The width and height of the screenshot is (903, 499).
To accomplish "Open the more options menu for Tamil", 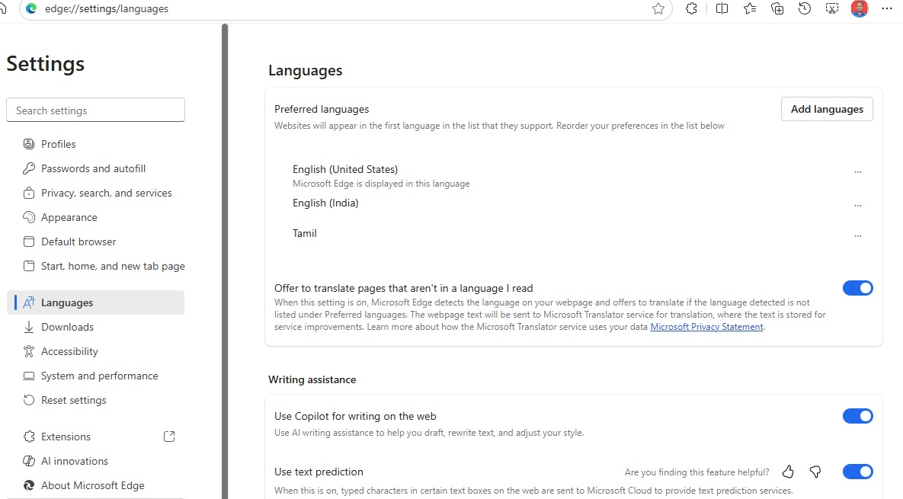I will click(x=858, y=236).
